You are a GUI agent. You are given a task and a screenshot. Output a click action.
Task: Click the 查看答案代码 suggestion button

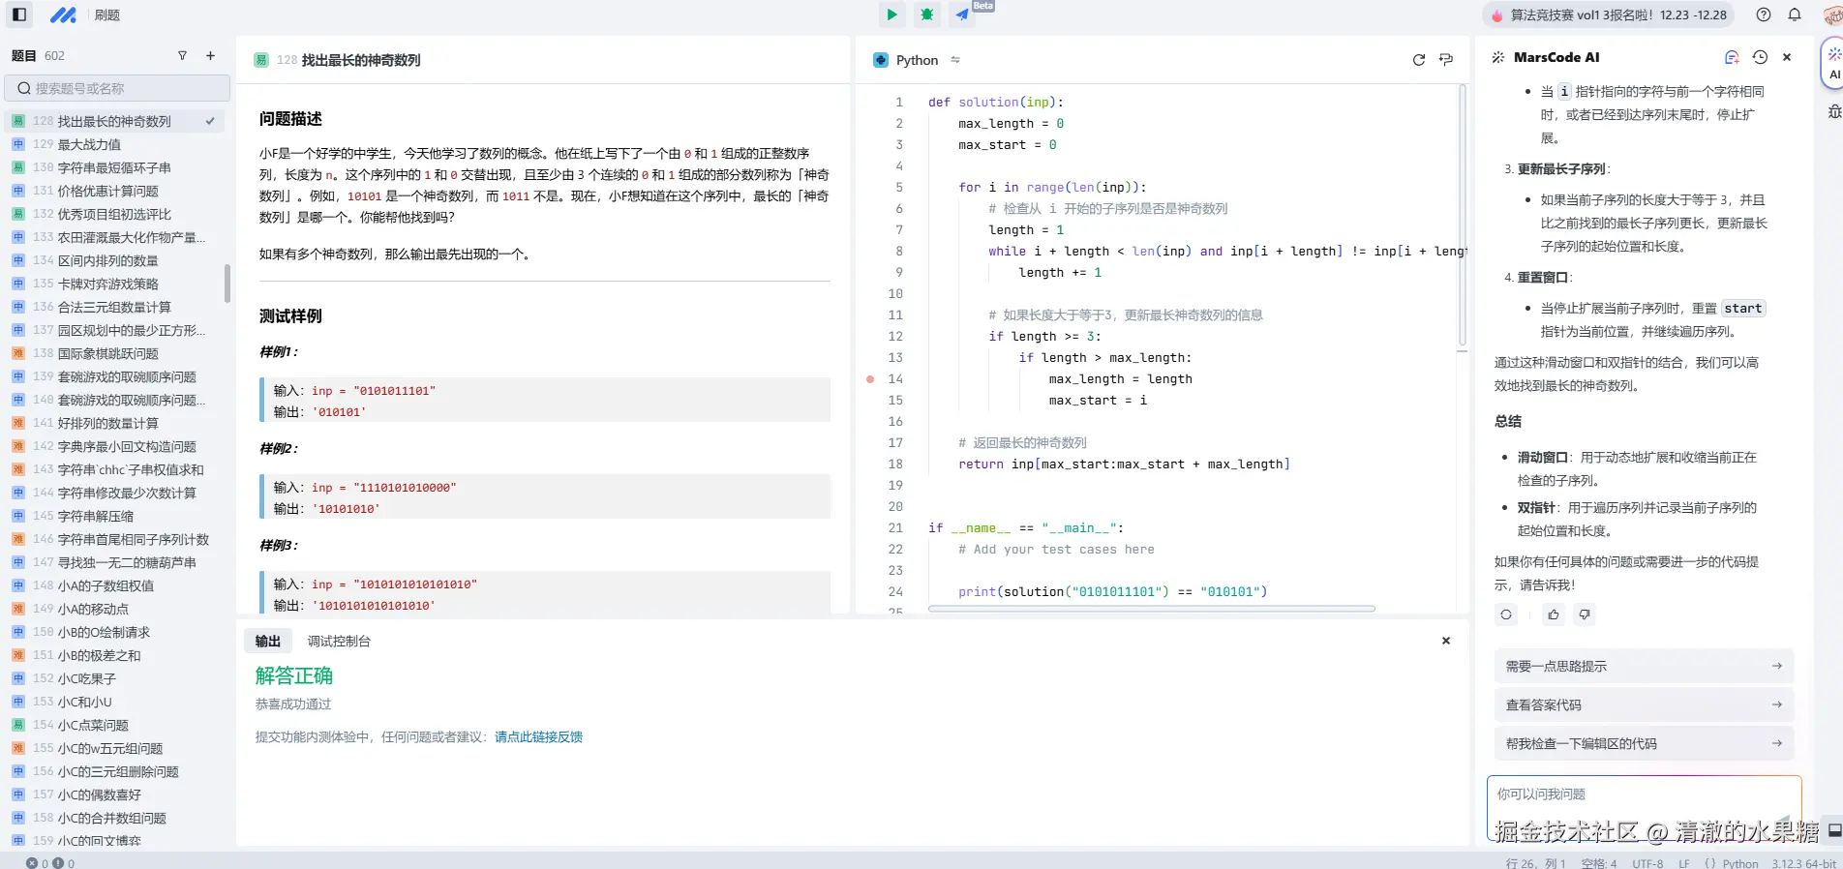(1643, 705)
